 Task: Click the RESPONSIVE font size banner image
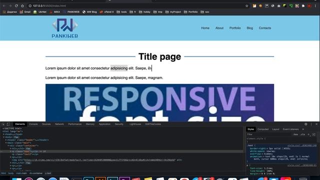coord(159,103)
